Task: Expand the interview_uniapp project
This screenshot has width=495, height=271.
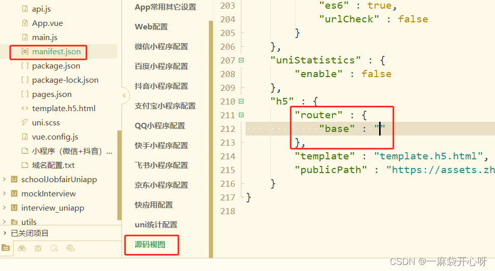Action: pyautogui.click(x=5, y=208)
